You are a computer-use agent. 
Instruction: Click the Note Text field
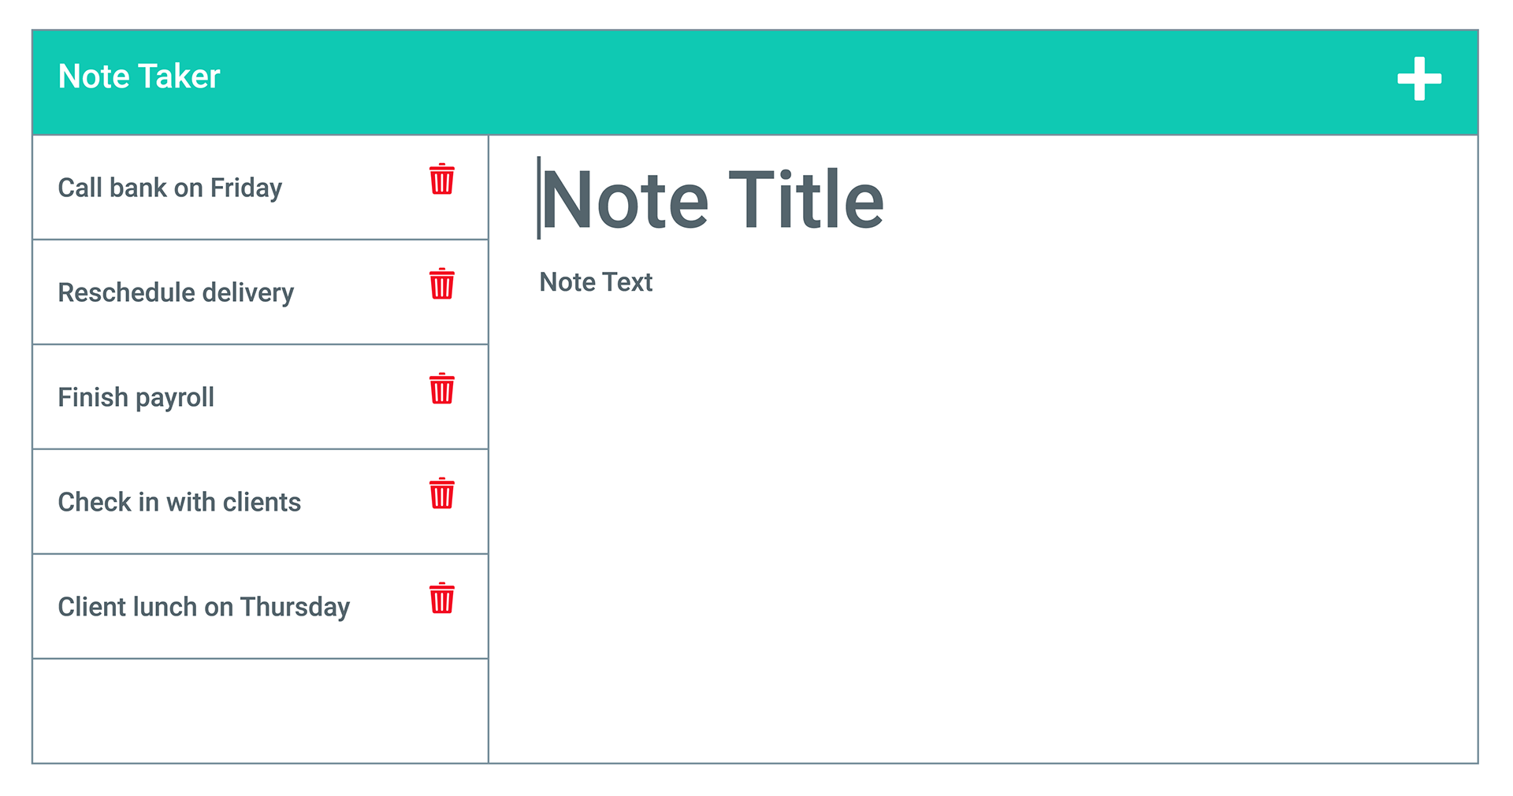595,281
